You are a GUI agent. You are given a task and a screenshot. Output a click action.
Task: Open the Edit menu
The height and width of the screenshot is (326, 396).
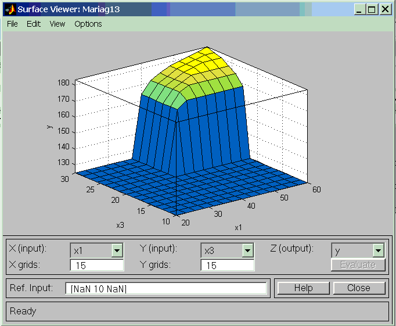pos(33,24)
